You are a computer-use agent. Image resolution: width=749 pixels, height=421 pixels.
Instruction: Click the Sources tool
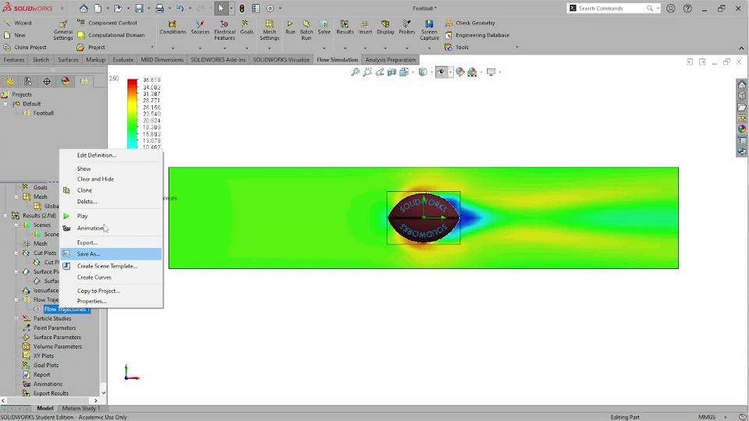(201, 28)
